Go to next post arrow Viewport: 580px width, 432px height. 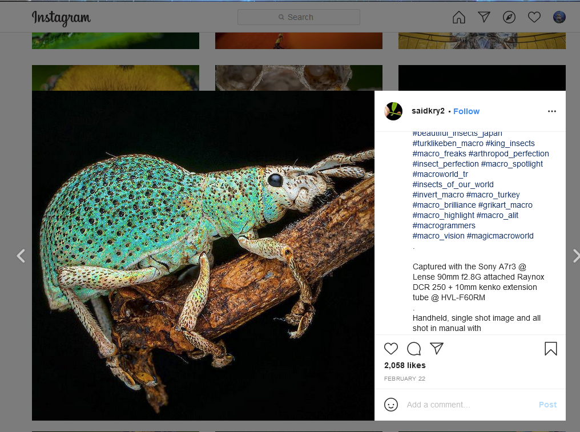click(x=575, y=256)
